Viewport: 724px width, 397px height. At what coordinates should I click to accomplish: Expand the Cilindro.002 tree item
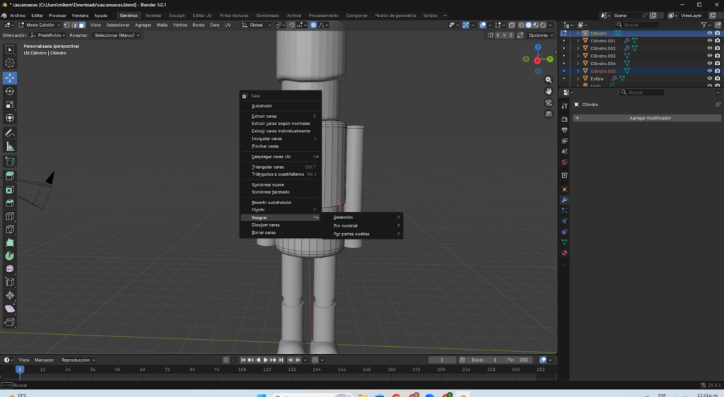(x=578, y=48)
